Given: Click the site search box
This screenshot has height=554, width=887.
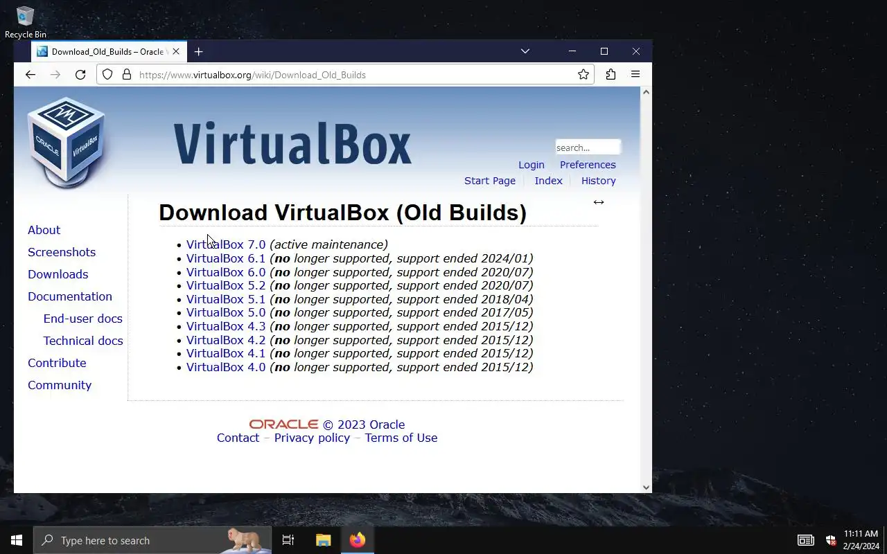Looking at the screenshot, I should (x=588, y=148).
